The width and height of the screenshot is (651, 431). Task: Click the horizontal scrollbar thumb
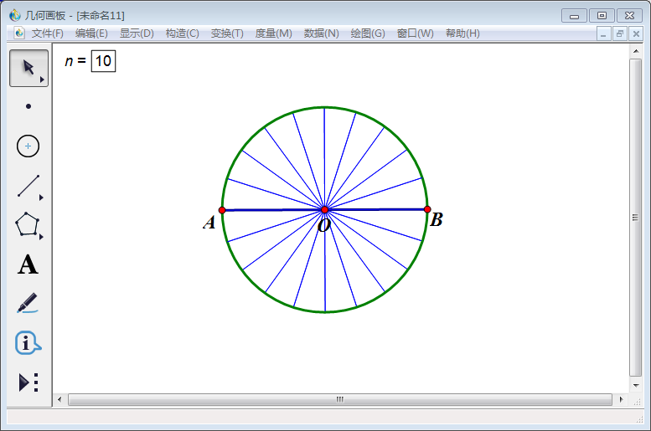pos(339,400)
